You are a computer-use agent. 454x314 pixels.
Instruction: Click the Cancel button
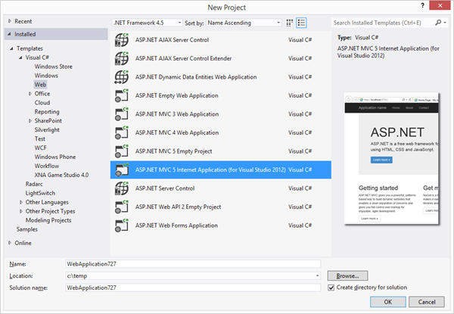click(427, 302)
